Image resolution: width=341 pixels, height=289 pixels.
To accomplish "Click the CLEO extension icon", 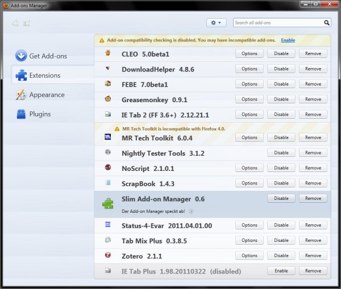I will [107, 54].
